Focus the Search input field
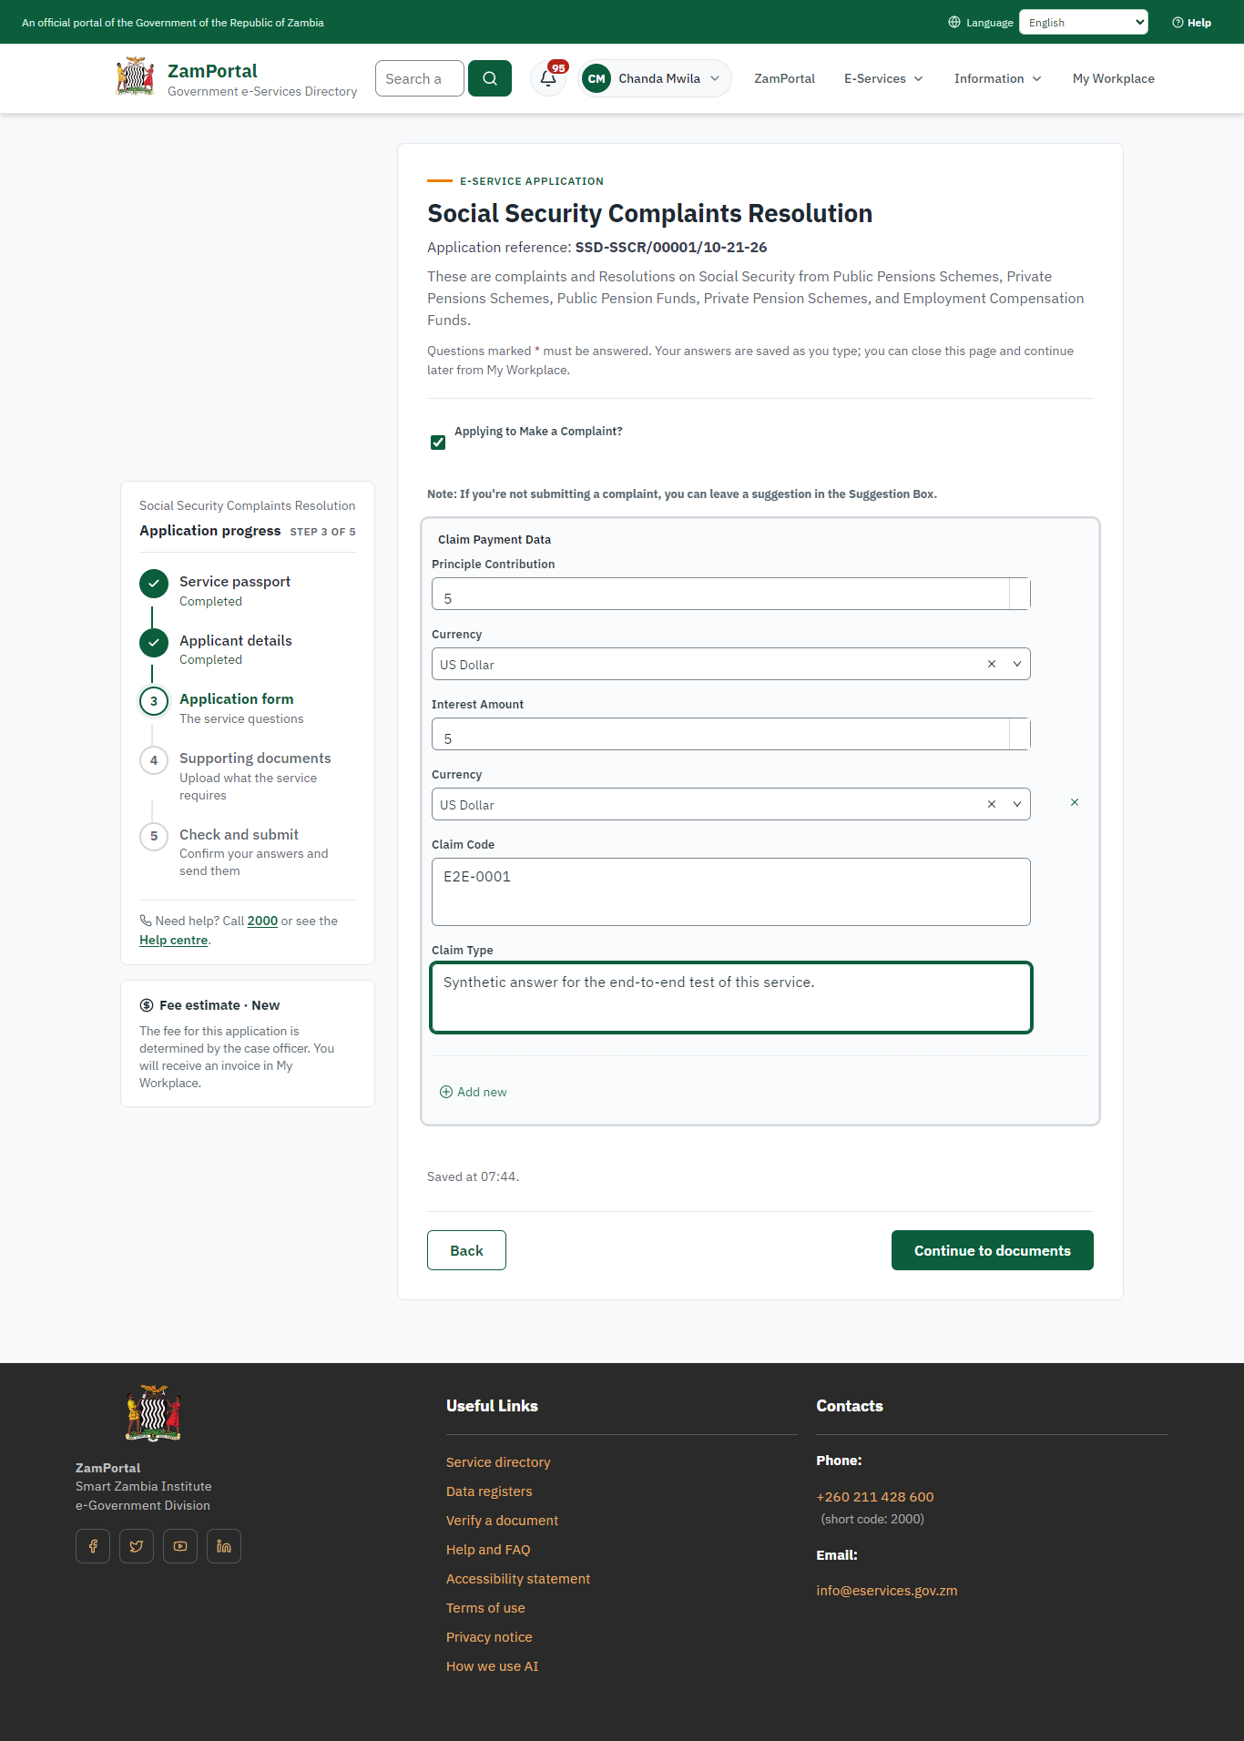This screenshot has height=1741, width=1244. [x=420, y=78]
